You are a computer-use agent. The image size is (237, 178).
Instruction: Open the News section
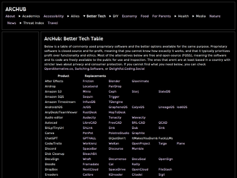[x=12, y=23]
